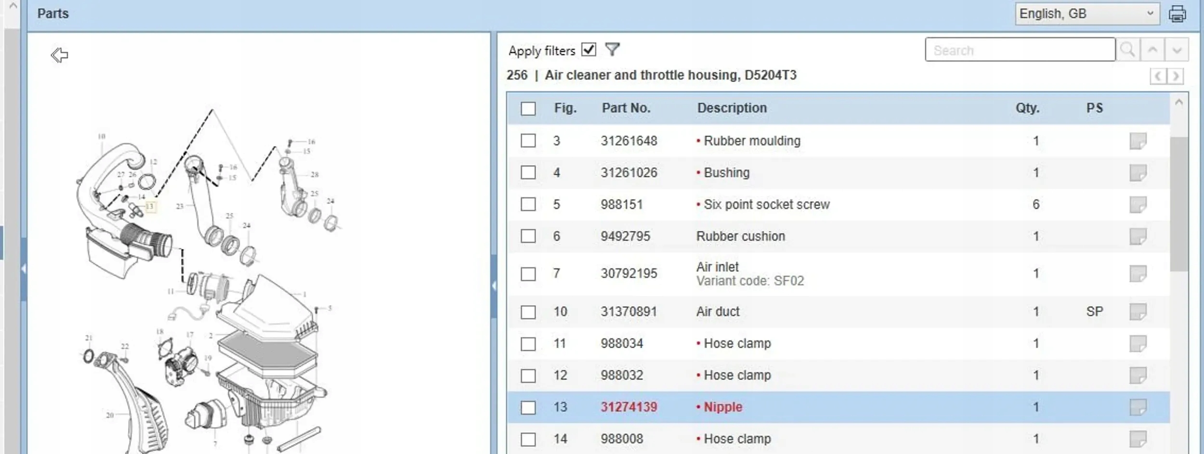Tick the Air inlet row checkbox
Image resolution: width=1204 pixels, height=454 pixels.
click(528, 274)
